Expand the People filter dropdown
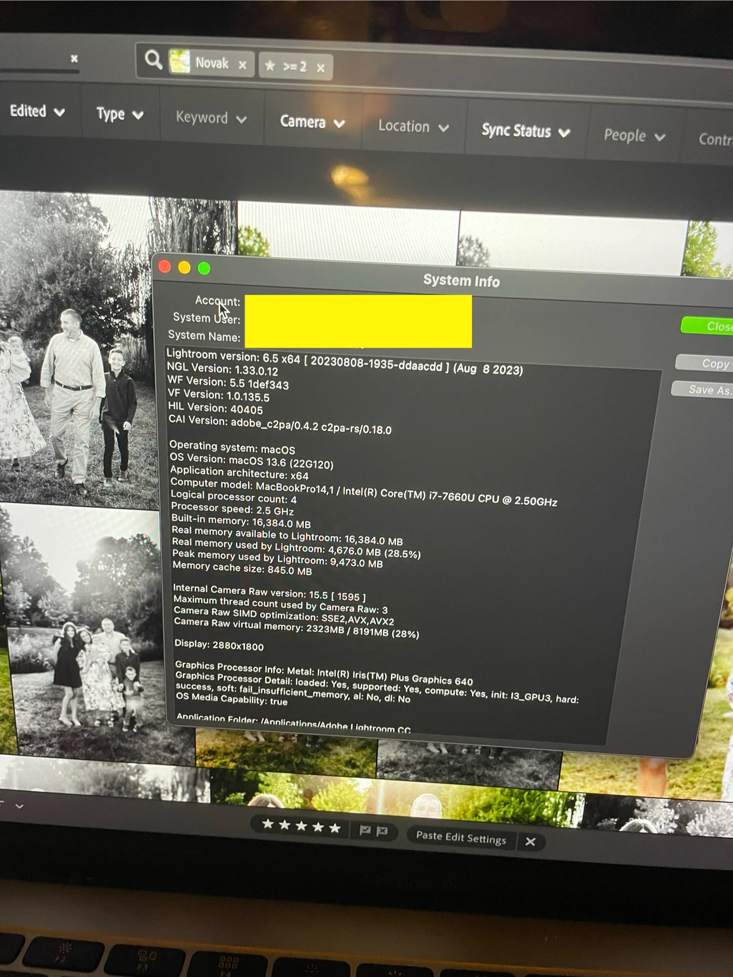Screen dimensions: 733x977 634,136
